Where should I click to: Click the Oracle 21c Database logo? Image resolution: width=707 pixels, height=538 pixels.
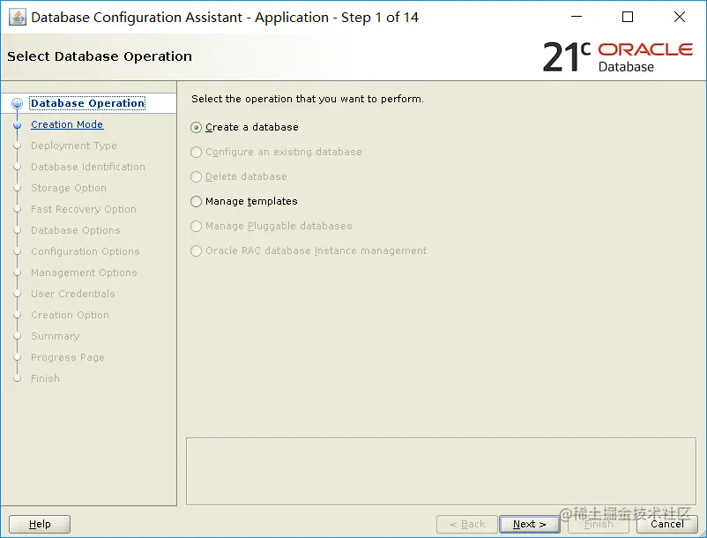617,56
